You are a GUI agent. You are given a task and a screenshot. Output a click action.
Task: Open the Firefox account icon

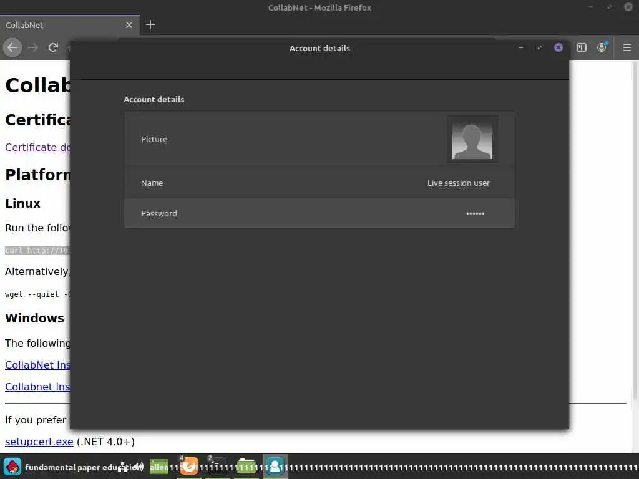[x=602, y=47]
